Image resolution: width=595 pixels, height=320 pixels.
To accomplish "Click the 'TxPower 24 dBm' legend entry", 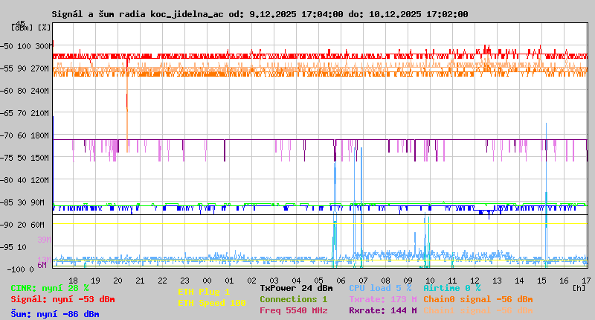I will (x=296, y=289).
